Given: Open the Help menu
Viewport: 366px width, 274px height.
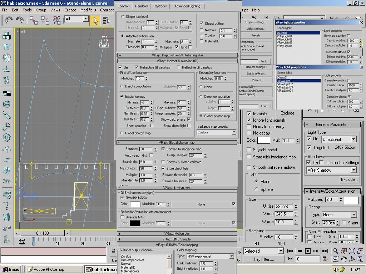Looking at the screenshot, I should [256, 10].
